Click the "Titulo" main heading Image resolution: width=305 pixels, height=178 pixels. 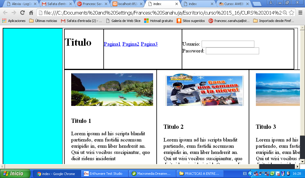pyautogui.click(x=78, y=42)
